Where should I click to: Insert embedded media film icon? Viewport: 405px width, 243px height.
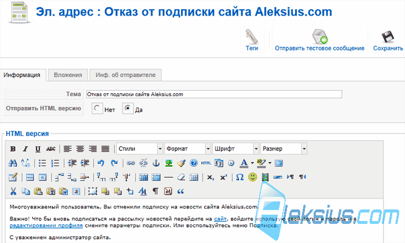point(265,177)
